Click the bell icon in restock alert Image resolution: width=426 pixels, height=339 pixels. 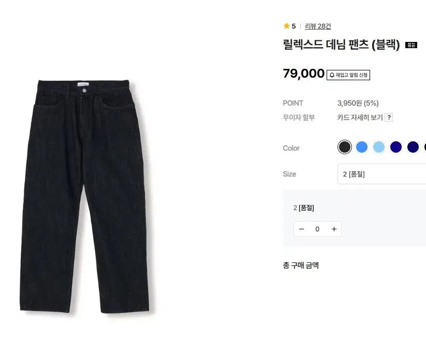[x=332, y=75]
